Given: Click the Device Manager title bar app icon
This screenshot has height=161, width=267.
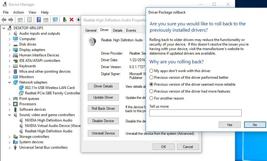Looking at the screenshot, I should pyautogui.click(x=5, y=4).
